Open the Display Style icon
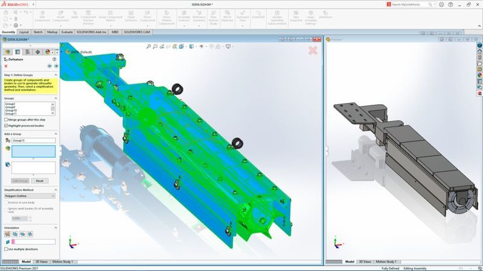This screenshot has height=271, width=483. click(191, 46)
